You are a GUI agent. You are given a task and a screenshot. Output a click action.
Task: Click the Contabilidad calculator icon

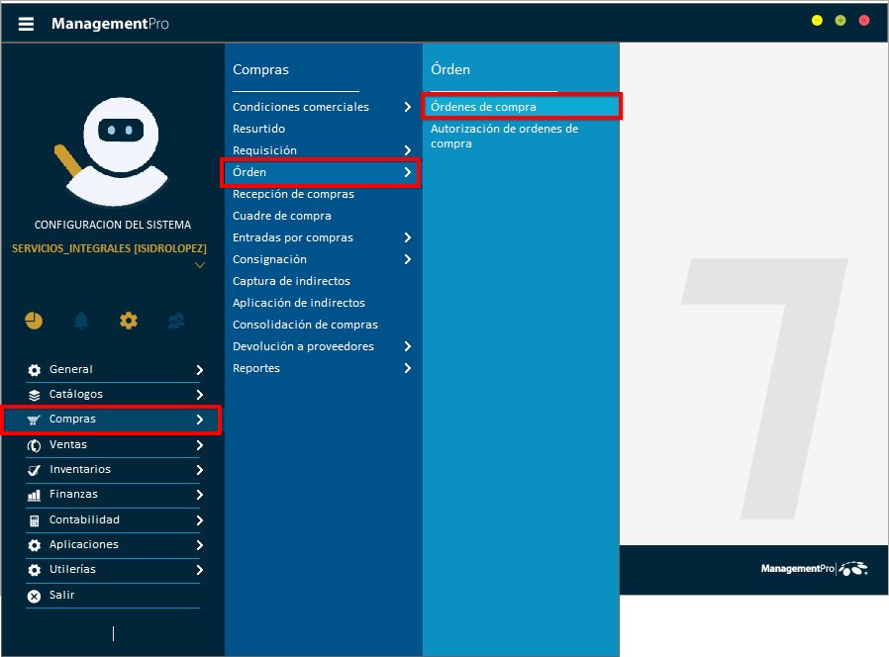click(34, 520)
